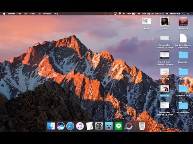Viewport: 193px width, 144px height.
Task: Click the volume speaker icon in menu bar
Action: coord(124,14)
